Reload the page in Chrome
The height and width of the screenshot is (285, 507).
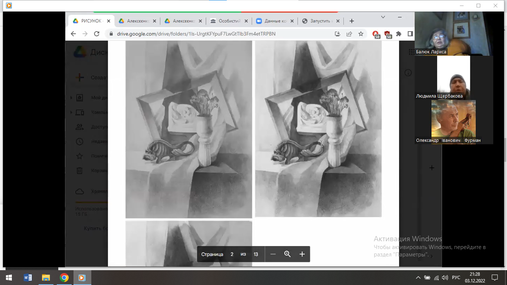click(97, 34)
